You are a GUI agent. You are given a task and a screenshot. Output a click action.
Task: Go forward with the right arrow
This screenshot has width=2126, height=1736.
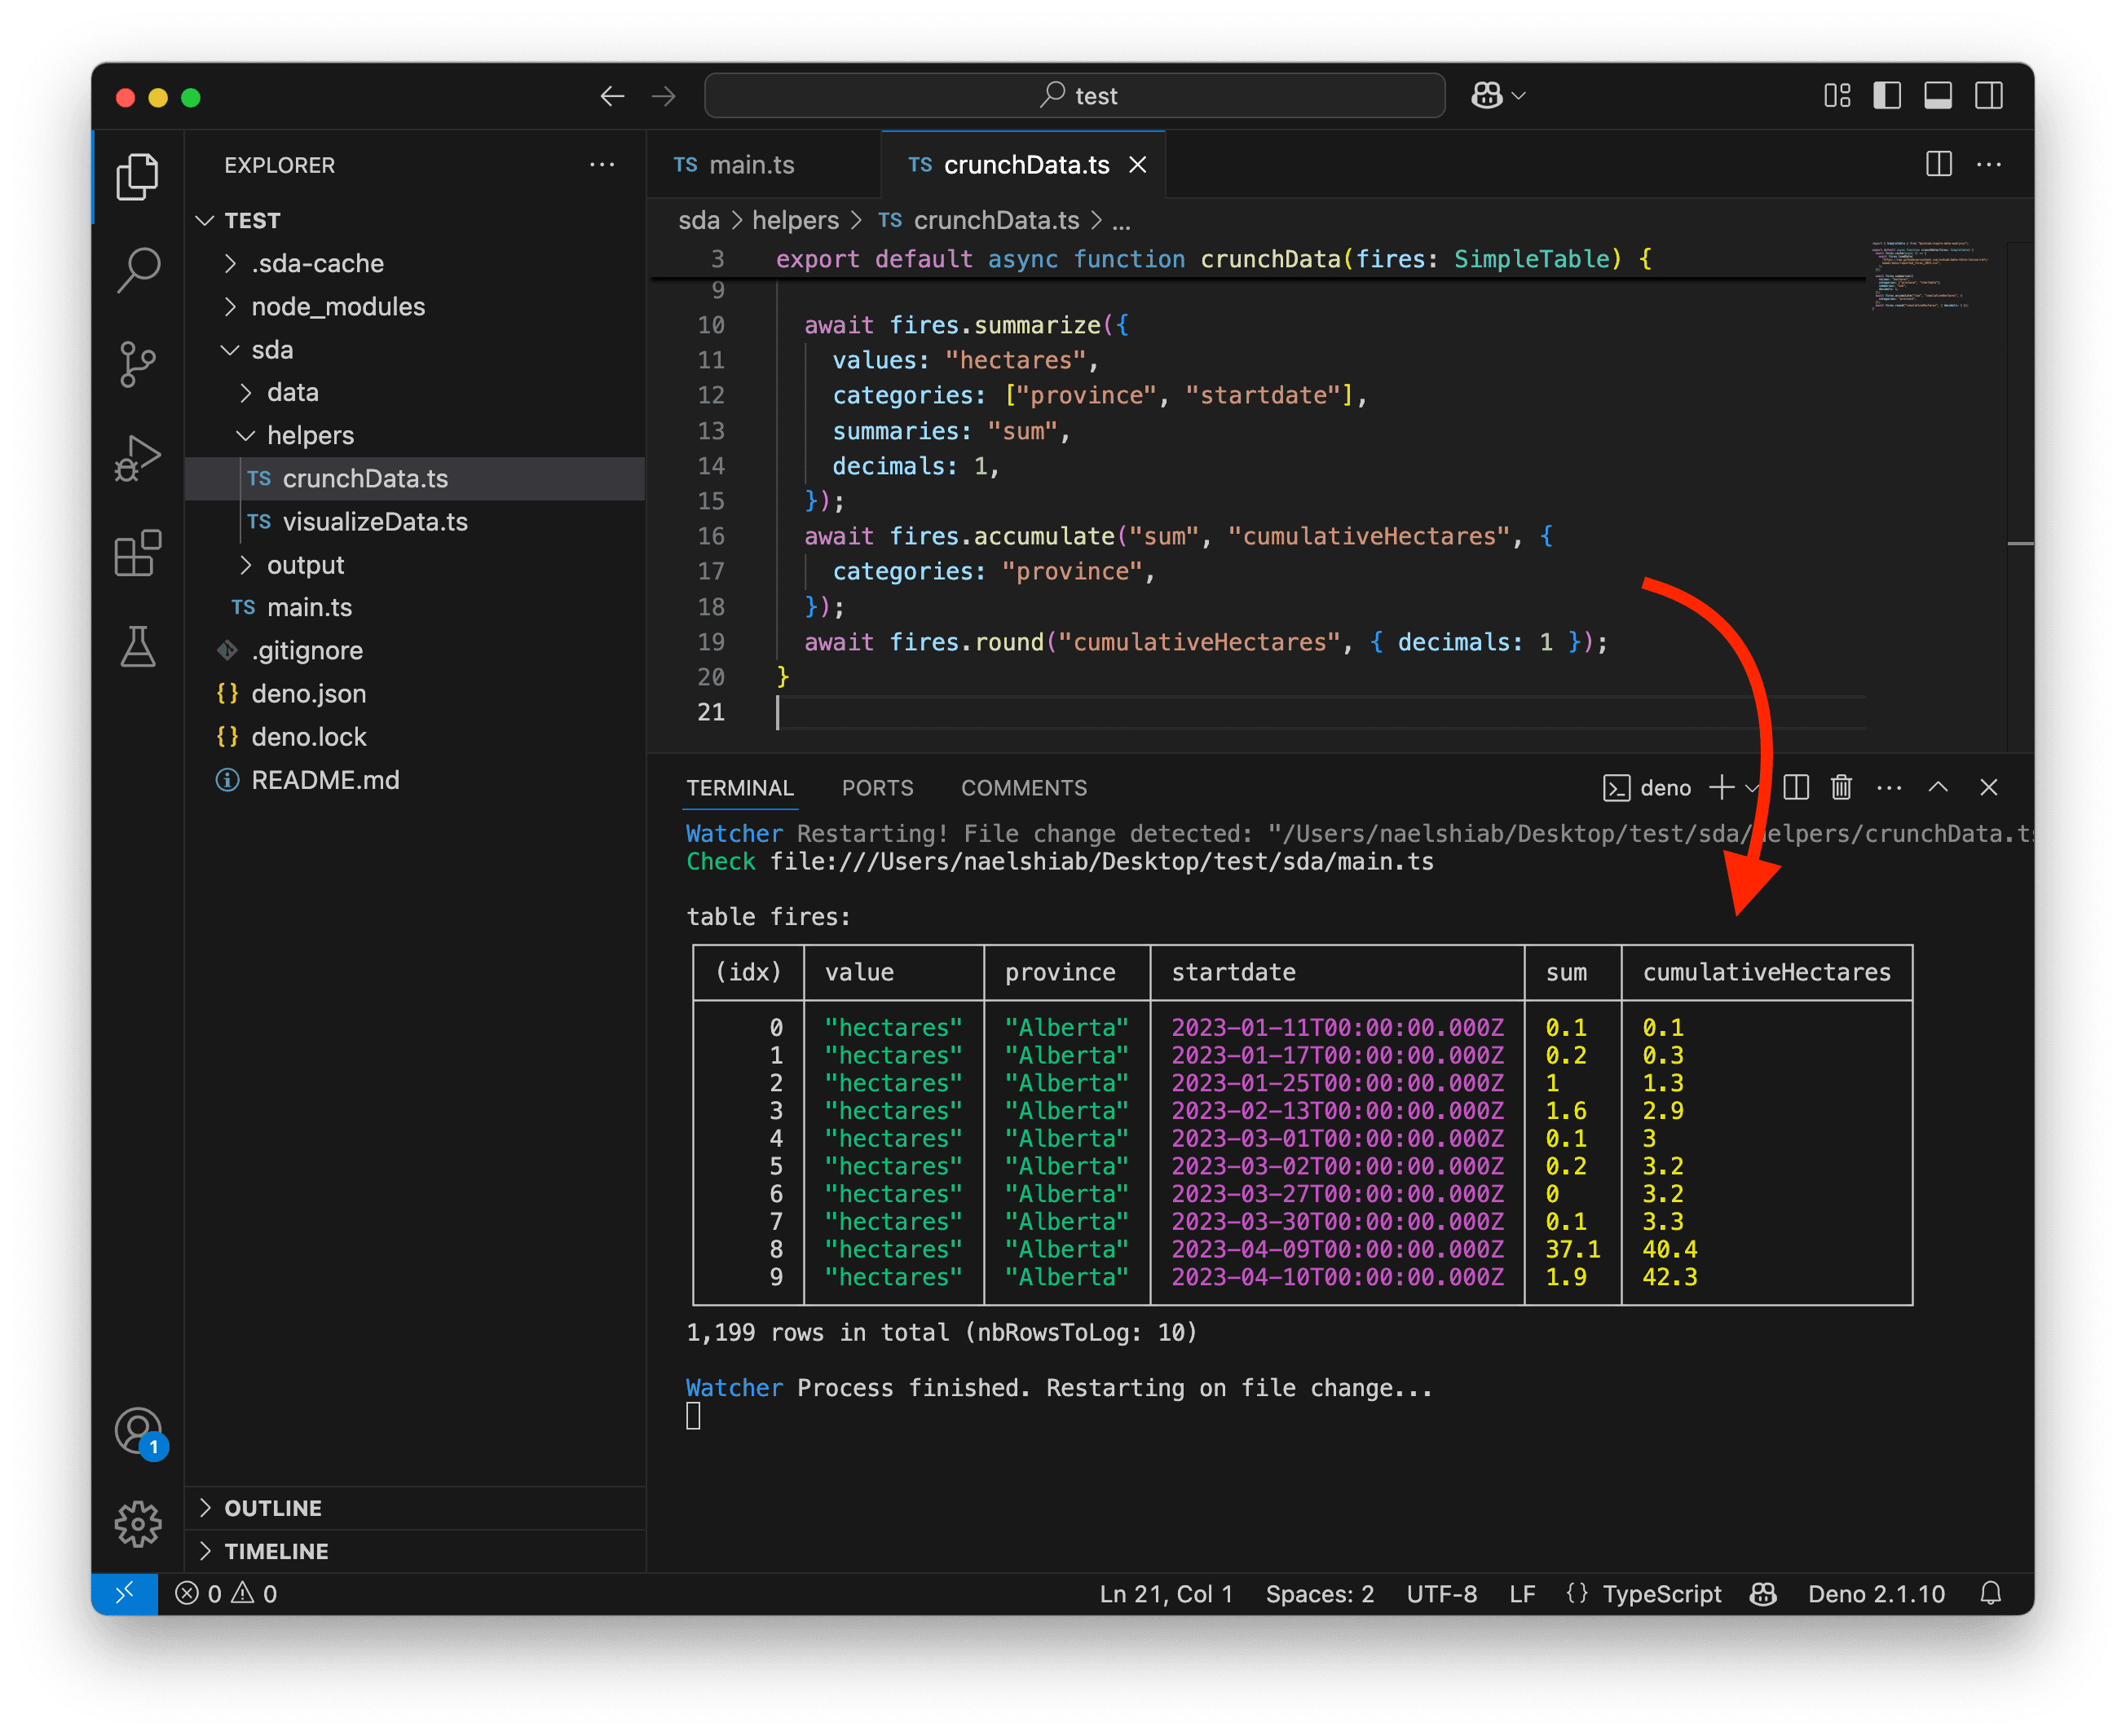point(664,96)
